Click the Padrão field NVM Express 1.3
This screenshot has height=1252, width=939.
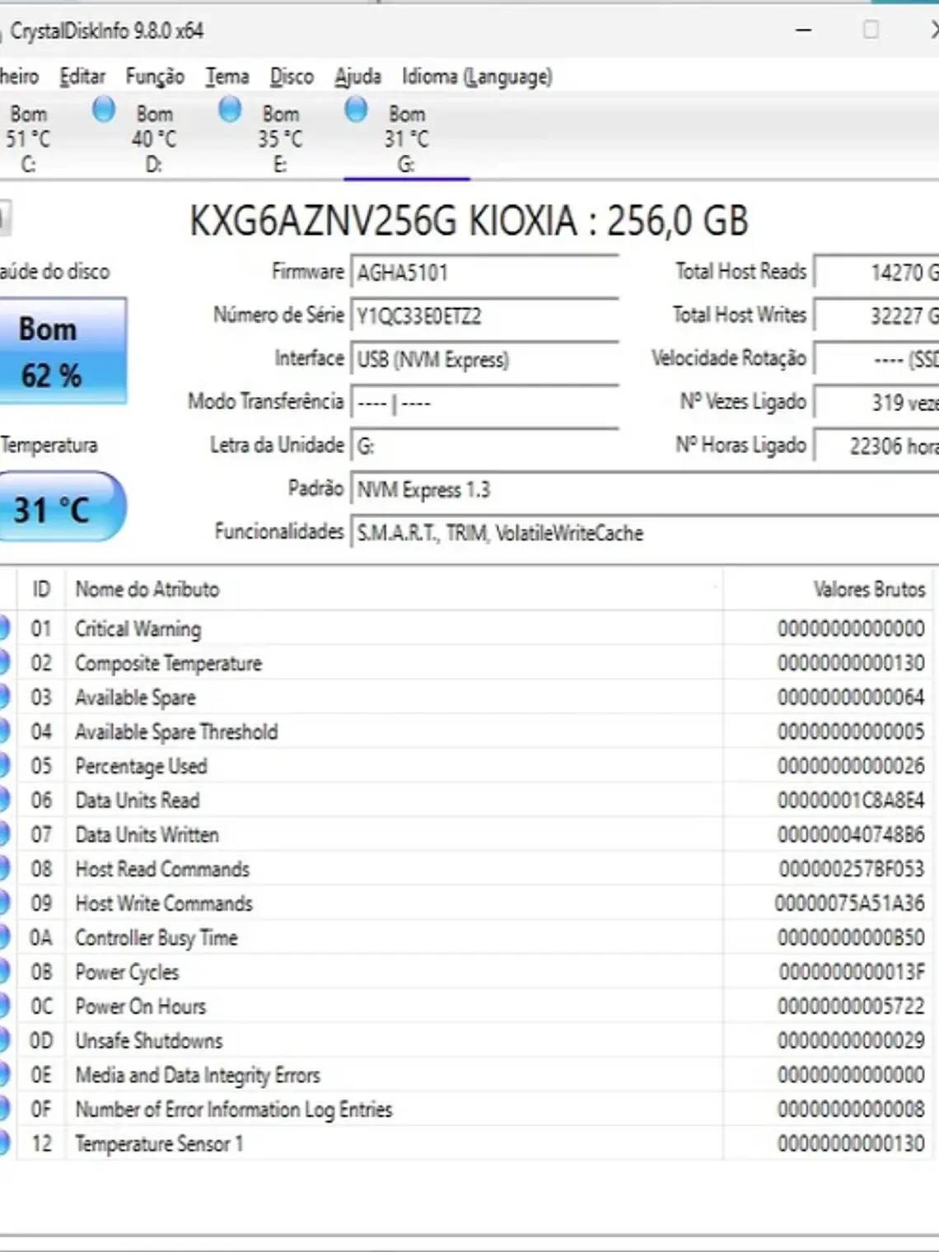(x=645, y=489)
